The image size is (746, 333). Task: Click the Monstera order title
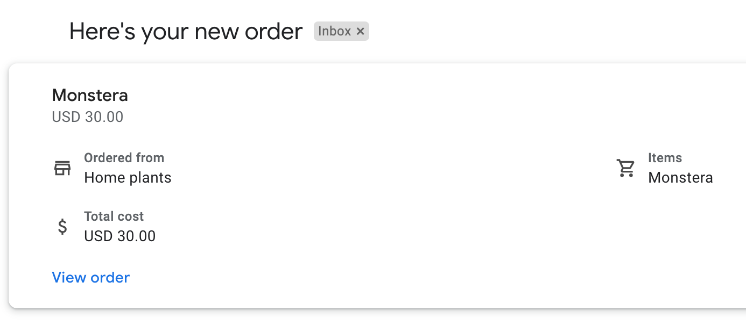[90, 95]
